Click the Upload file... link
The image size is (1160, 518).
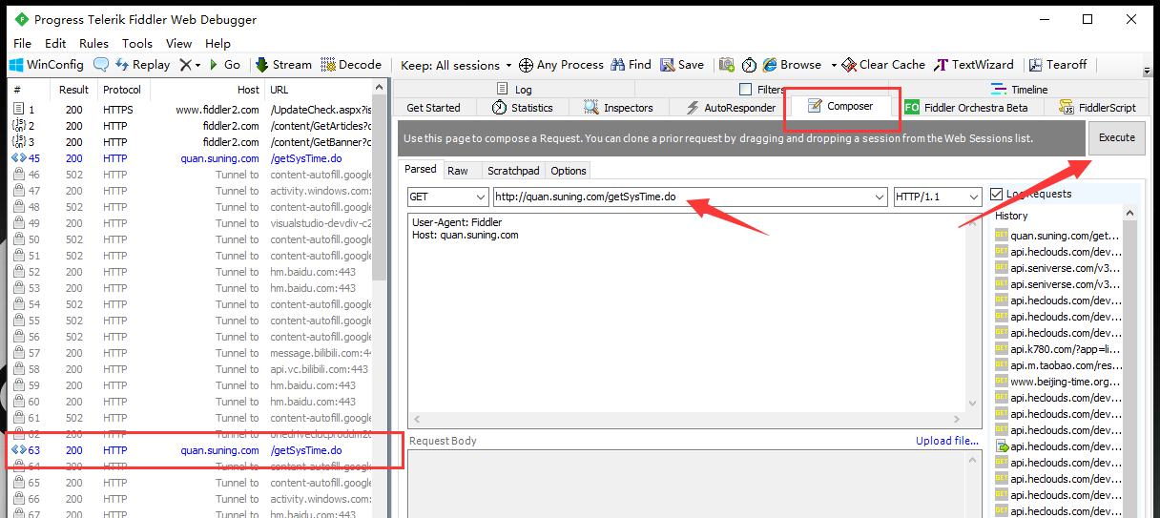click(x=947, y=441)
